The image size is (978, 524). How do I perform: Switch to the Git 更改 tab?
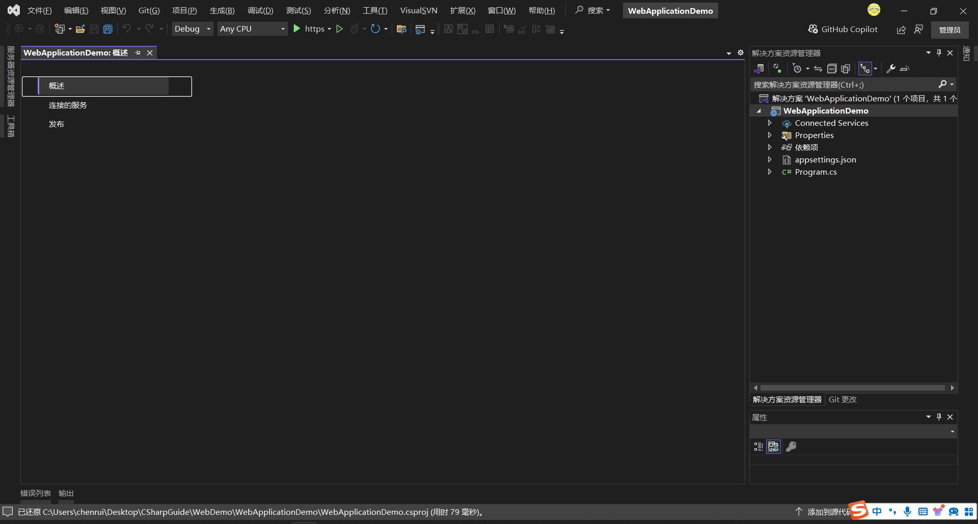(x=843, y=399)
